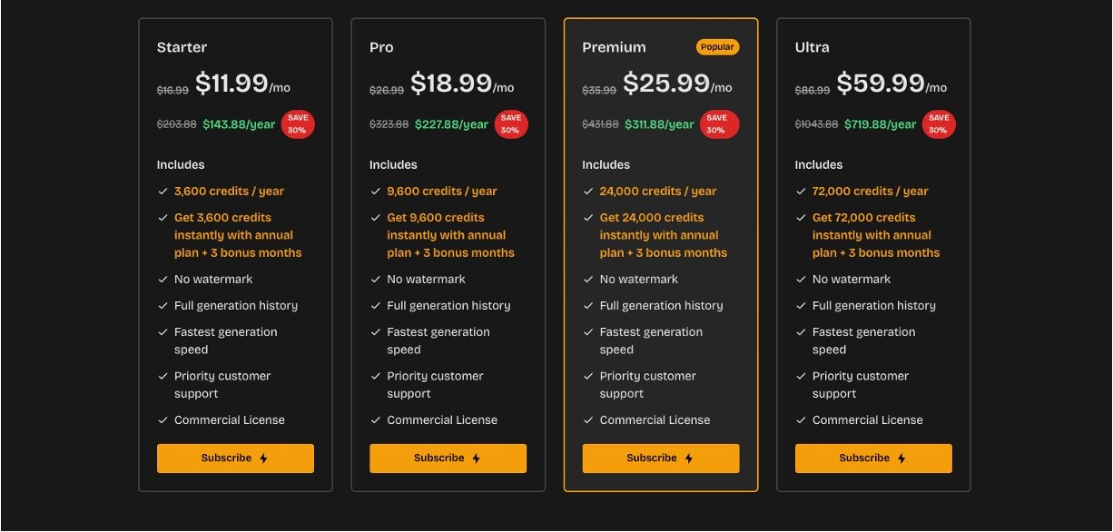The height and width of the screenshot is (532, 1113).
Task: Click the Premium plan title
Action: point(614,47)
